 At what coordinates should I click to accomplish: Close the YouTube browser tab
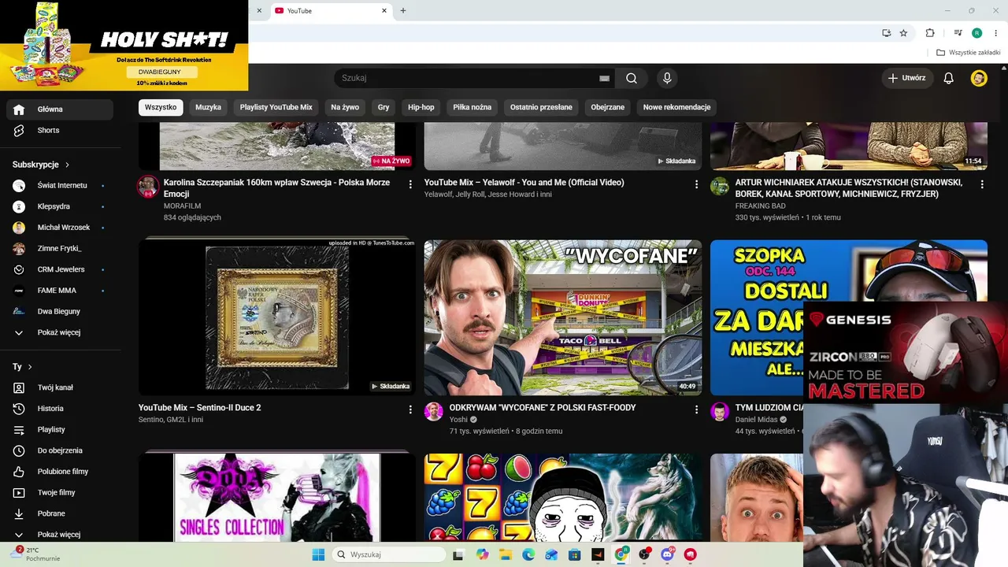[x=384, y=11]
